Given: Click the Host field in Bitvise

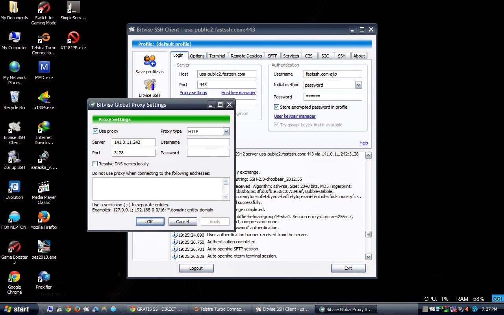Looking at the screenshot, I should coord(227,74).
